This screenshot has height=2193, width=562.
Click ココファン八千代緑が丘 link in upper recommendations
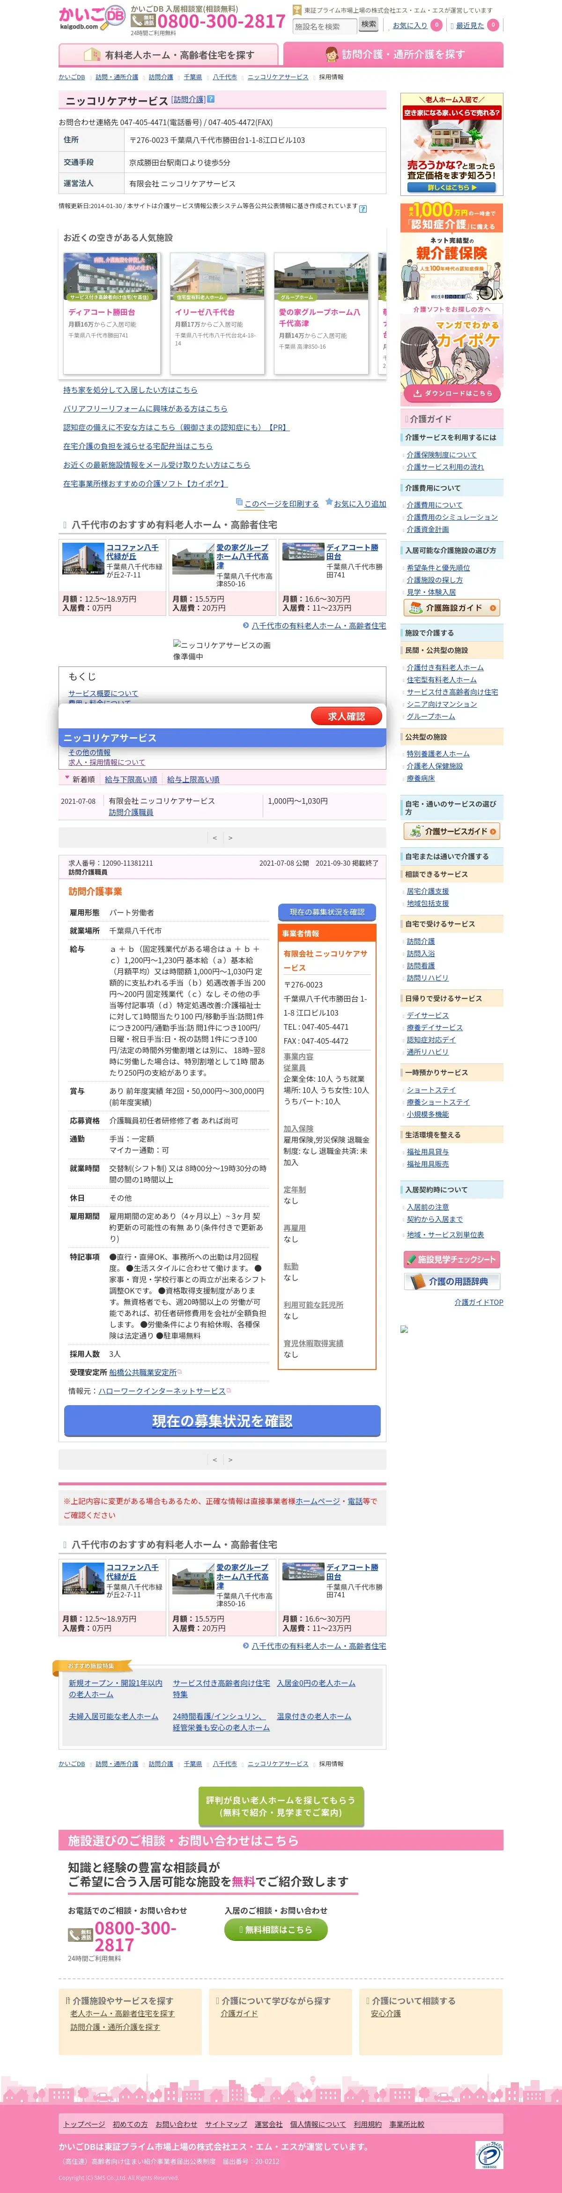(x=132, y=552)
